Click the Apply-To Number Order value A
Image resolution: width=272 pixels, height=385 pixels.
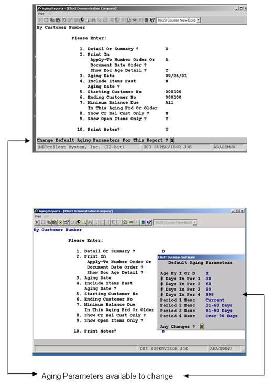point(167,60)
